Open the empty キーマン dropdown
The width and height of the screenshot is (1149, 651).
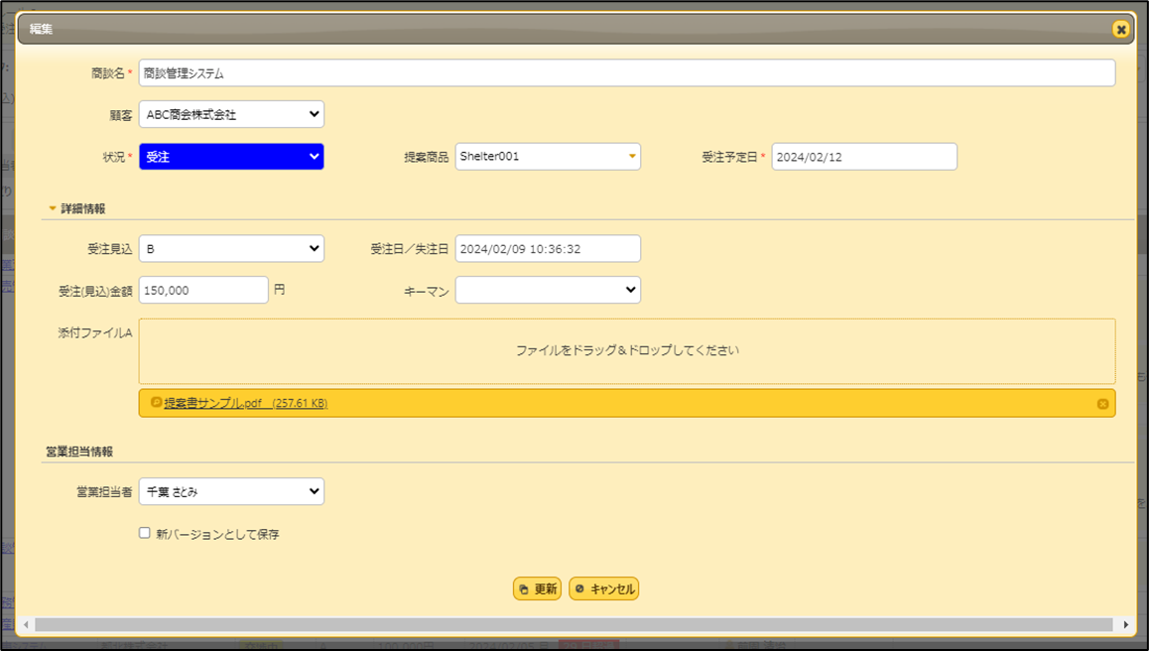(548, 290)
